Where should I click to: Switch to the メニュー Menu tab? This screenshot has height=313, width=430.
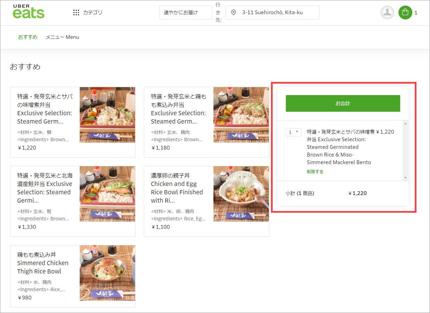point(62,37)
